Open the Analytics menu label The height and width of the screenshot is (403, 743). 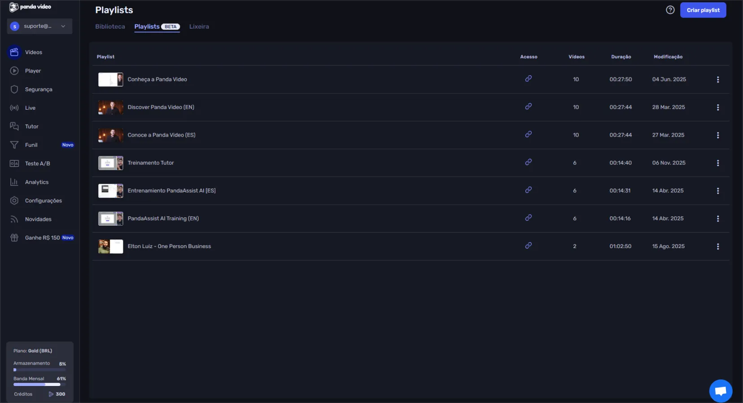tap(37, 182)
